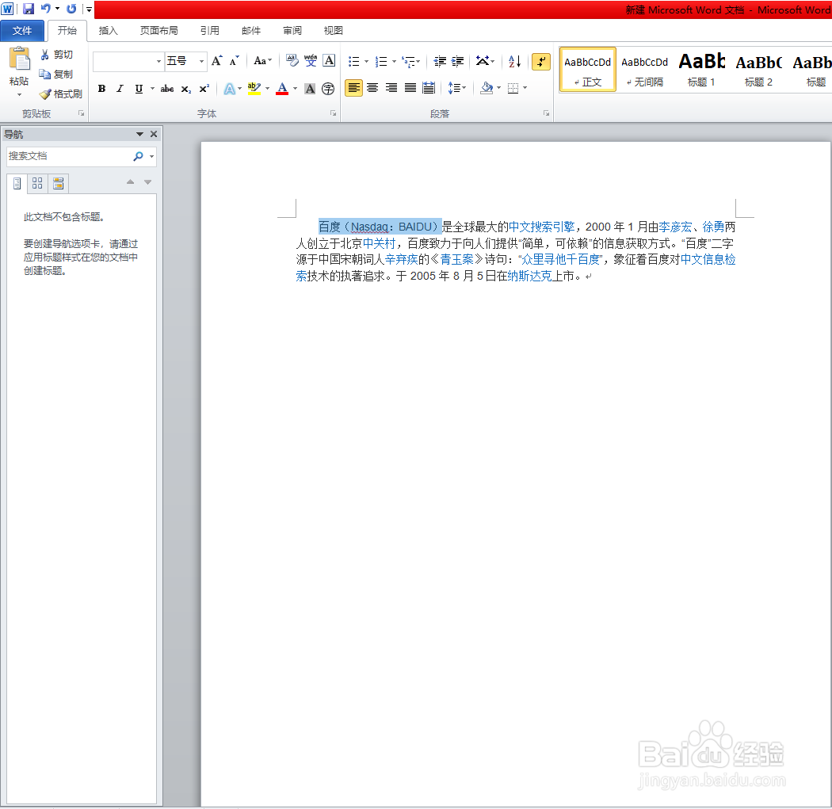The width and height of the screenshot is (832, 809).
Task: Apply character border A icon
Action: (x=329, y=60)
